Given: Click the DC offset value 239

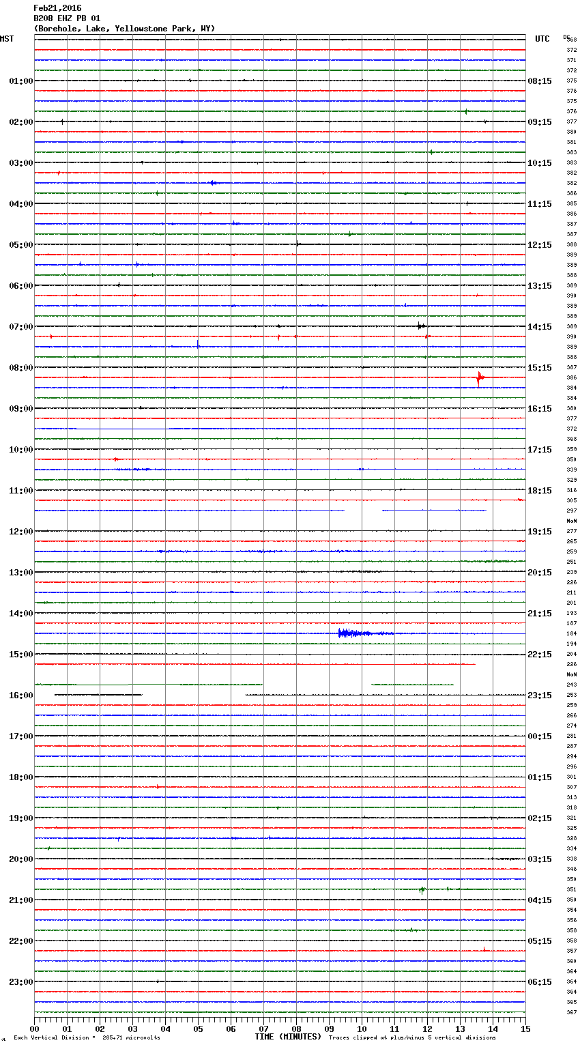Looking at the screenshot, I should tap(572, 573).
